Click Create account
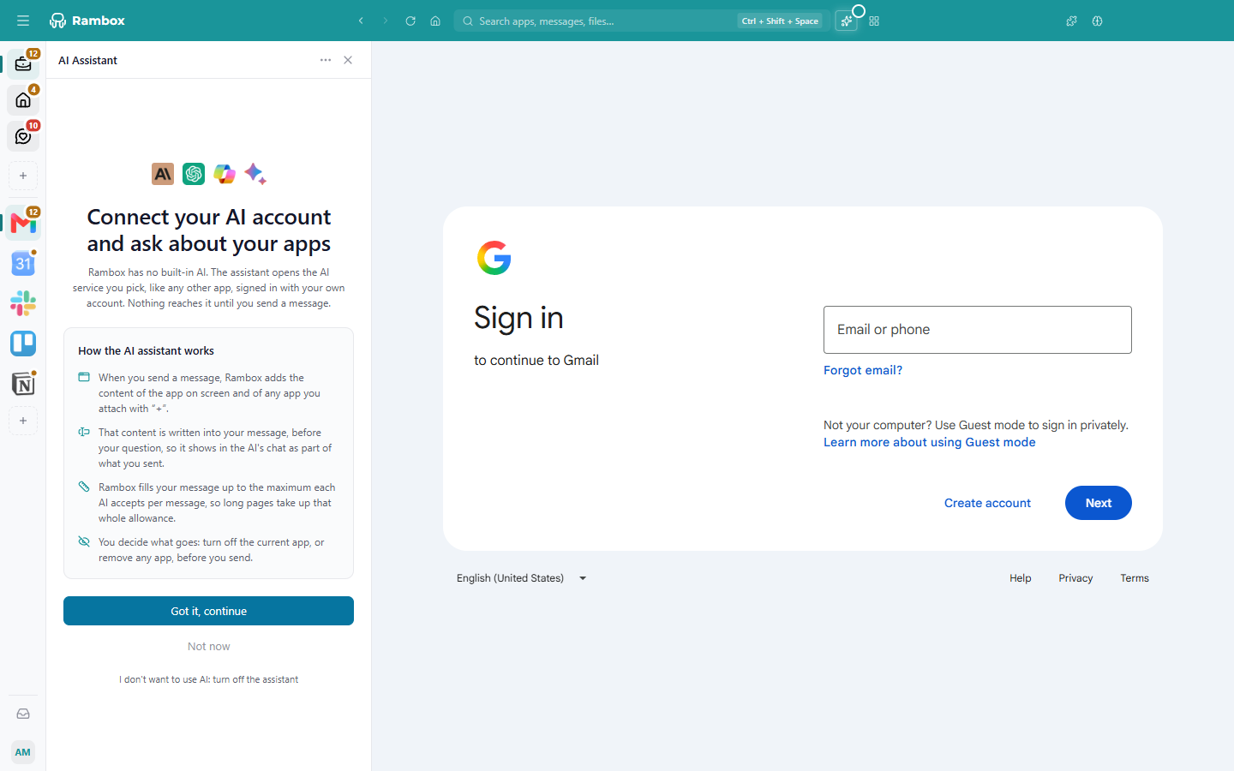The height and width of the screenshot is (771, 1234). pyautogui.click(x=987, y=503)
